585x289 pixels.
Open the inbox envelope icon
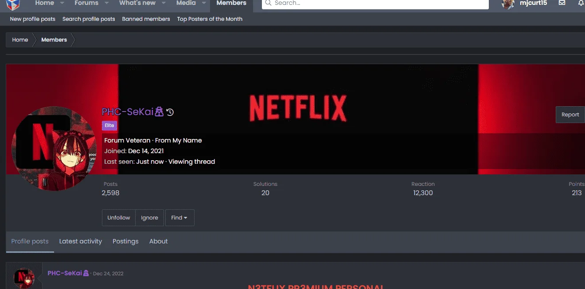click(x=562, y=3)
